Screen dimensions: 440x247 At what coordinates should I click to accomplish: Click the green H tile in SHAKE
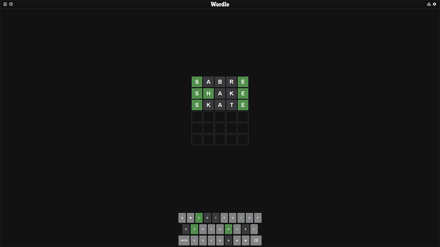coord(208,94)
